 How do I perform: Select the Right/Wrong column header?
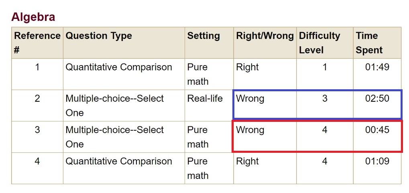pyautogui.click(x=265, y=36)
